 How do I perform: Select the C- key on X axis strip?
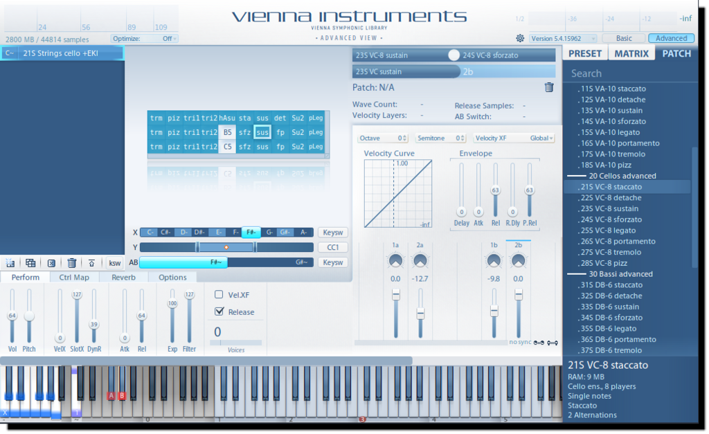[150, 233]
